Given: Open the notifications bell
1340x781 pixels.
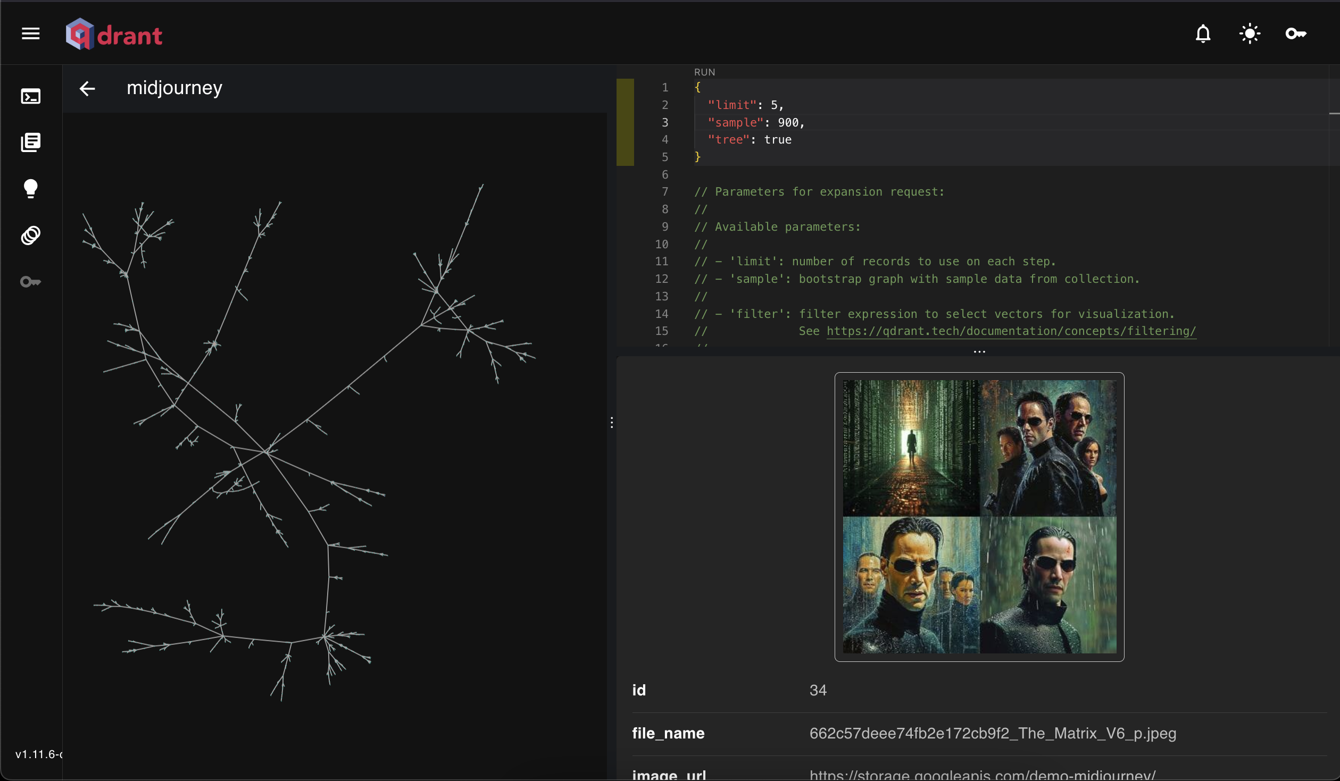Looking at the screenshot, I should [x=1203, y=33].
